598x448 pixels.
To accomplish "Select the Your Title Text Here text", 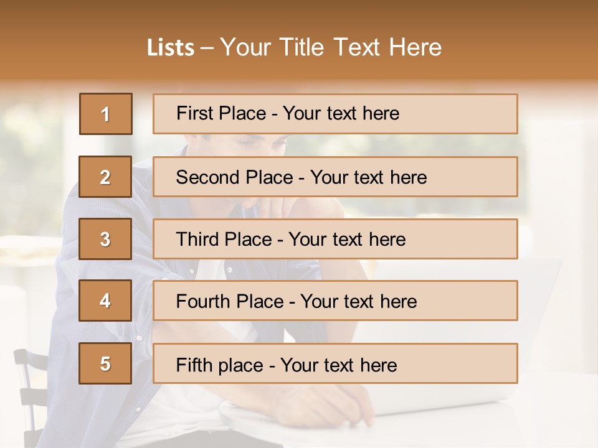I will click(x=331, y=47).
